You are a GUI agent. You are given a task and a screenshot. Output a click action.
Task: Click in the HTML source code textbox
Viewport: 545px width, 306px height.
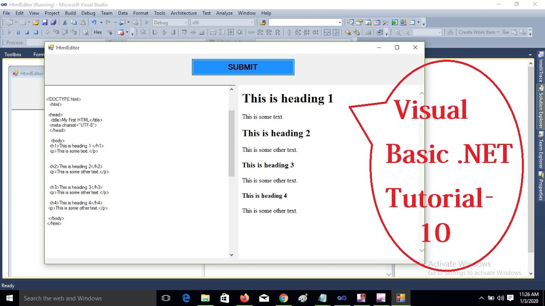click(x=137, y=172)
